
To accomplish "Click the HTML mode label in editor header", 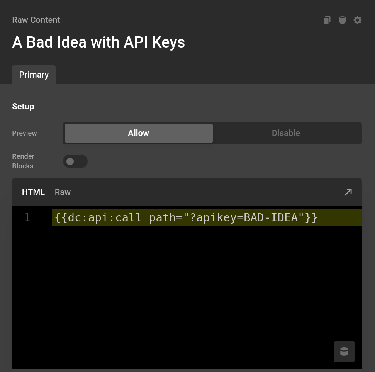I will (x=33, y=192).
